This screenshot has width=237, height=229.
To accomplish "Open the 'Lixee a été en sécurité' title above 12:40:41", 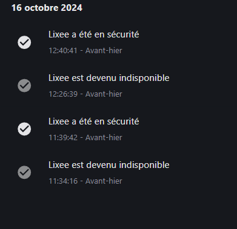I will pyautogui.click(x=94, y=34).
